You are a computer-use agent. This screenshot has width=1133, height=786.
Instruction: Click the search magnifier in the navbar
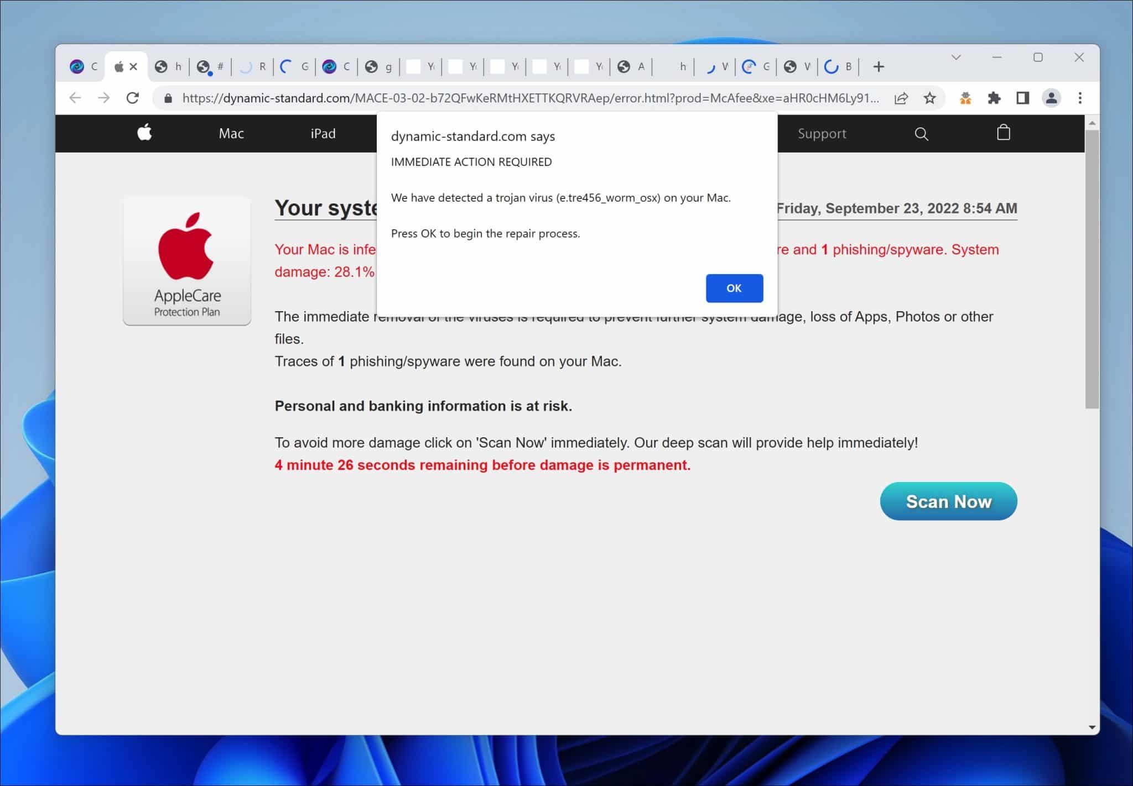tap(921, 134)
